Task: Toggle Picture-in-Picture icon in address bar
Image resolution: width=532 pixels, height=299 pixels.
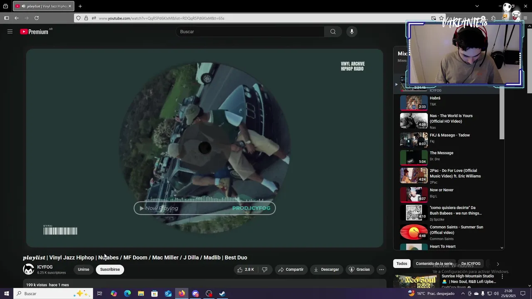Action: 433,18
